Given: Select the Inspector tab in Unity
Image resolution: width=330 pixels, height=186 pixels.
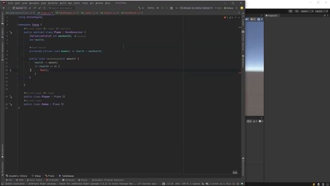Looking at the screenshot, I should (x=272, y=16).
